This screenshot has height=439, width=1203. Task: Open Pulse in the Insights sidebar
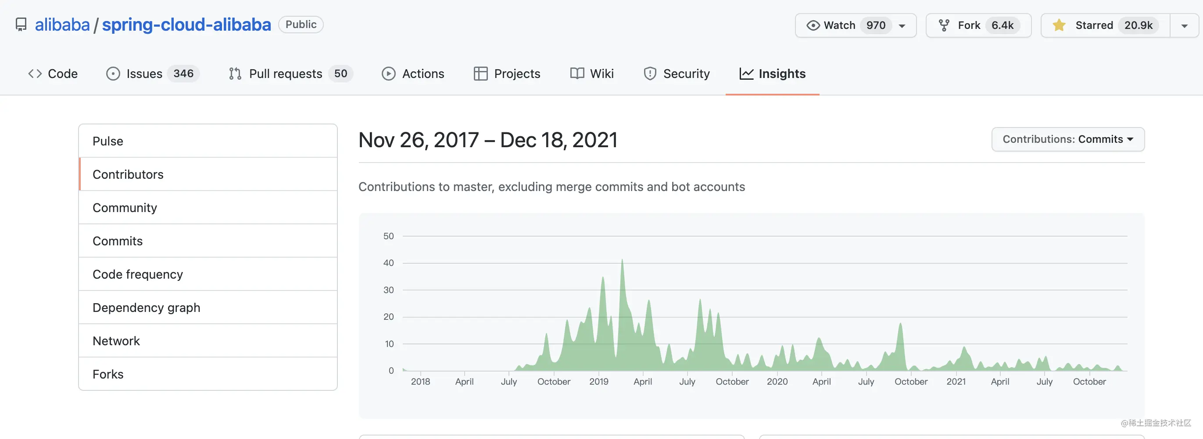pos(208,141)
